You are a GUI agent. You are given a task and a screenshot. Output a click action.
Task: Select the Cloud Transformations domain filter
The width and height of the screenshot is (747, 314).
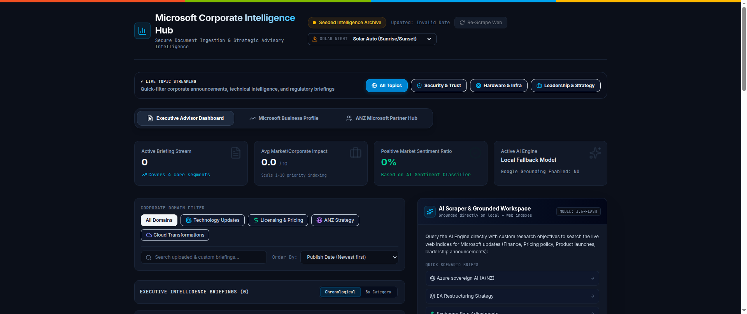(175, 235)
